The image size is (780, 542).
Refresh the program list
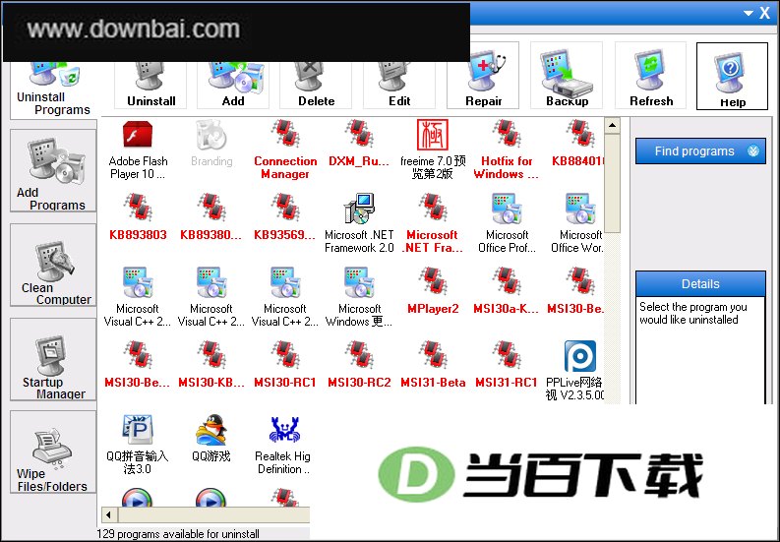tap(651, 76)
